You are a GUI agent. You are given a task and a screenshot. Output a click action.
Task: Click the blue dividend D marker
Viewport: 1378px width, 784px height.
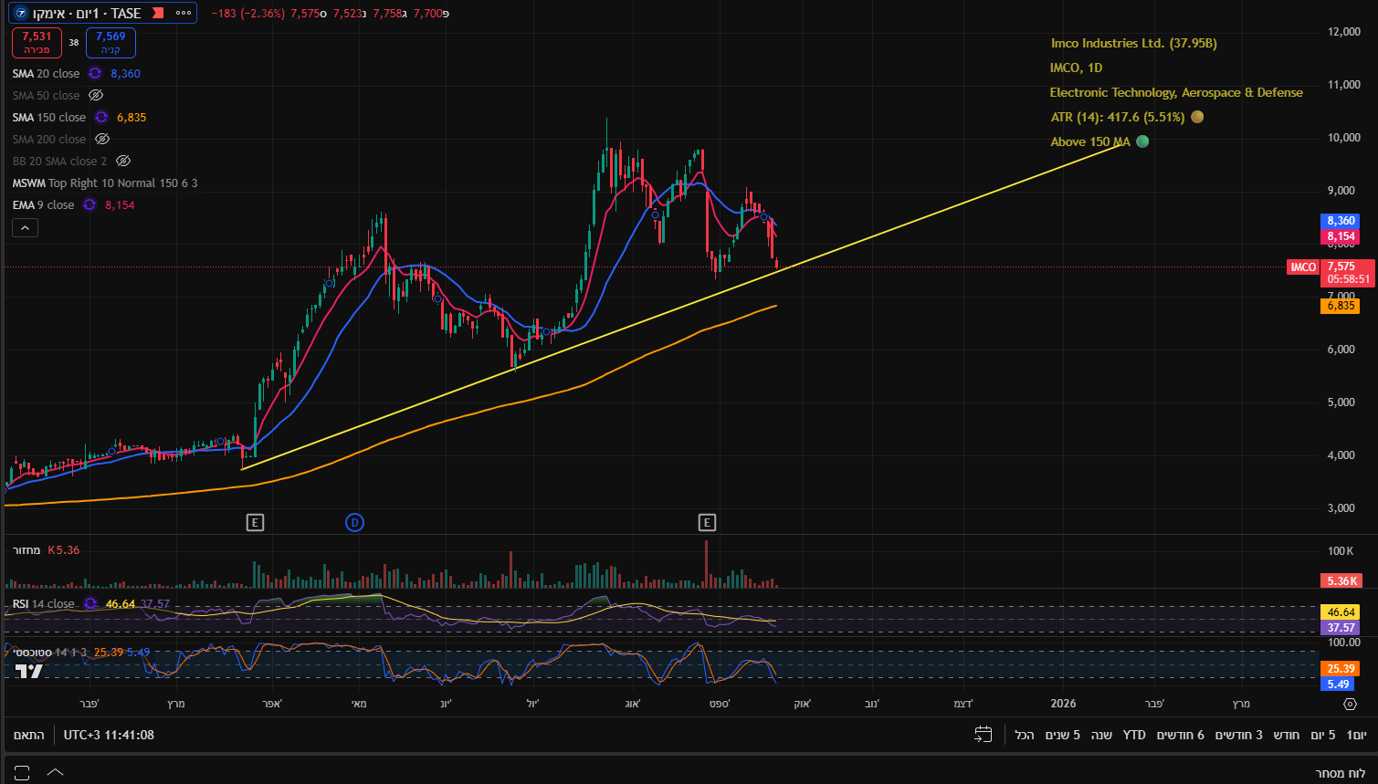click(x=354, y=522)
